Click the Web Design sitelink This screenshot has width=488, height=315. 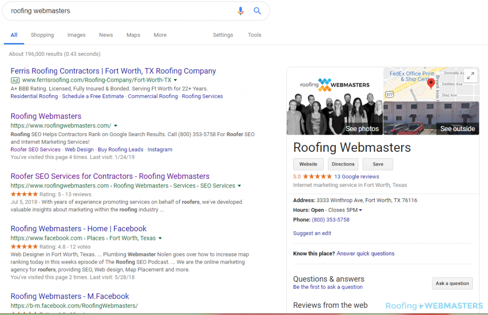click(79, 149)
